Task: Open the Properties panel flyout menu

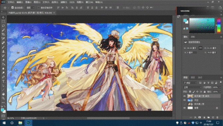Action: point(221,37)
